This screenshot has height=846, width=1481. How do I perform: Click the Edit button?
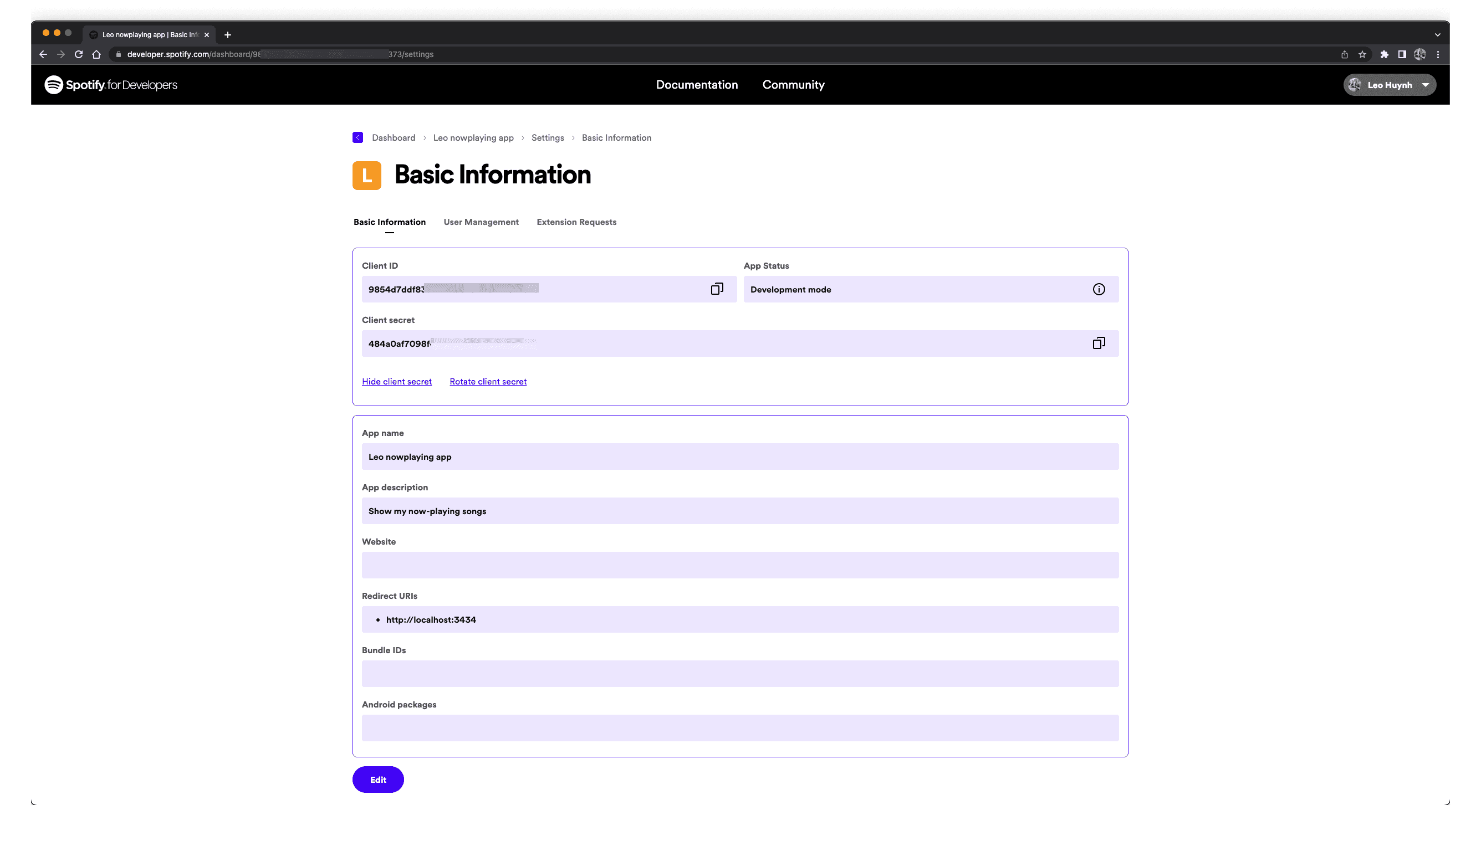tap(378, 779)
